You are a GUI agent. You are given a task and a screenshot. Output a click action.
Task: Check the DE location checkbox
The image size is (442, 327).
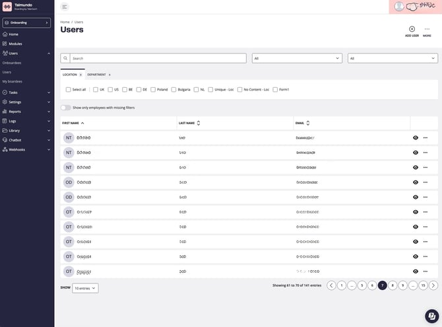point(139,90)
